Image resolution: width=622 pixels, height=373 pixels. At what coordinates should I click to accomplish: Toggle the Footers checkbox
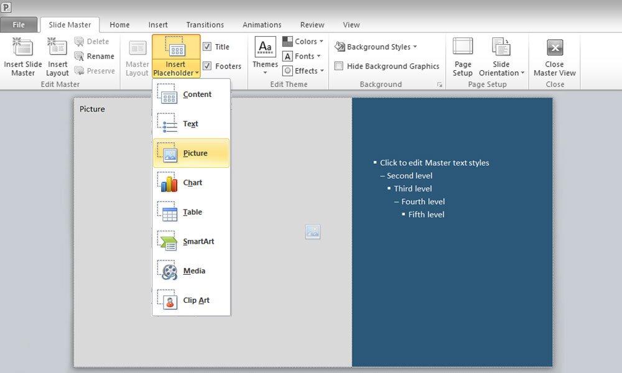tap(207, 66)
